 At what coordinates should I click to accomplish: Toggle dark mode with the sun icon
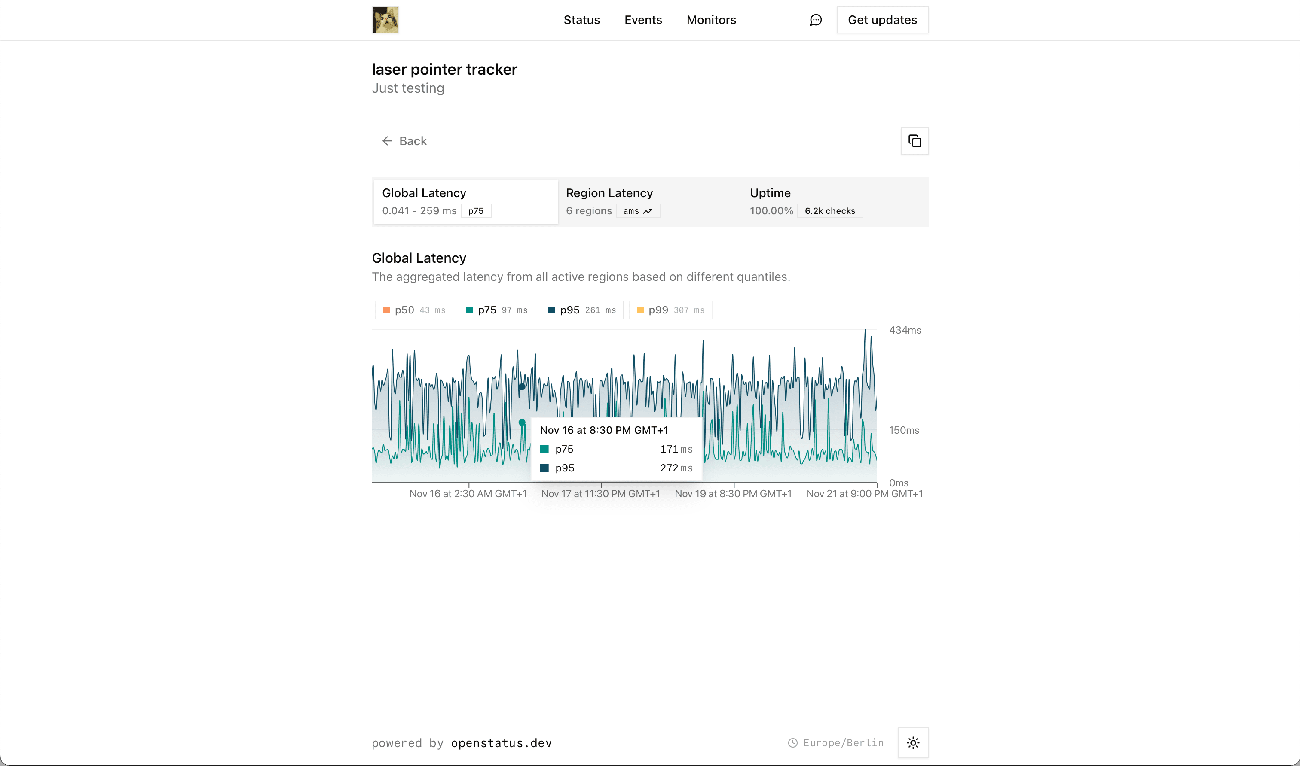[x=913, y=742]
